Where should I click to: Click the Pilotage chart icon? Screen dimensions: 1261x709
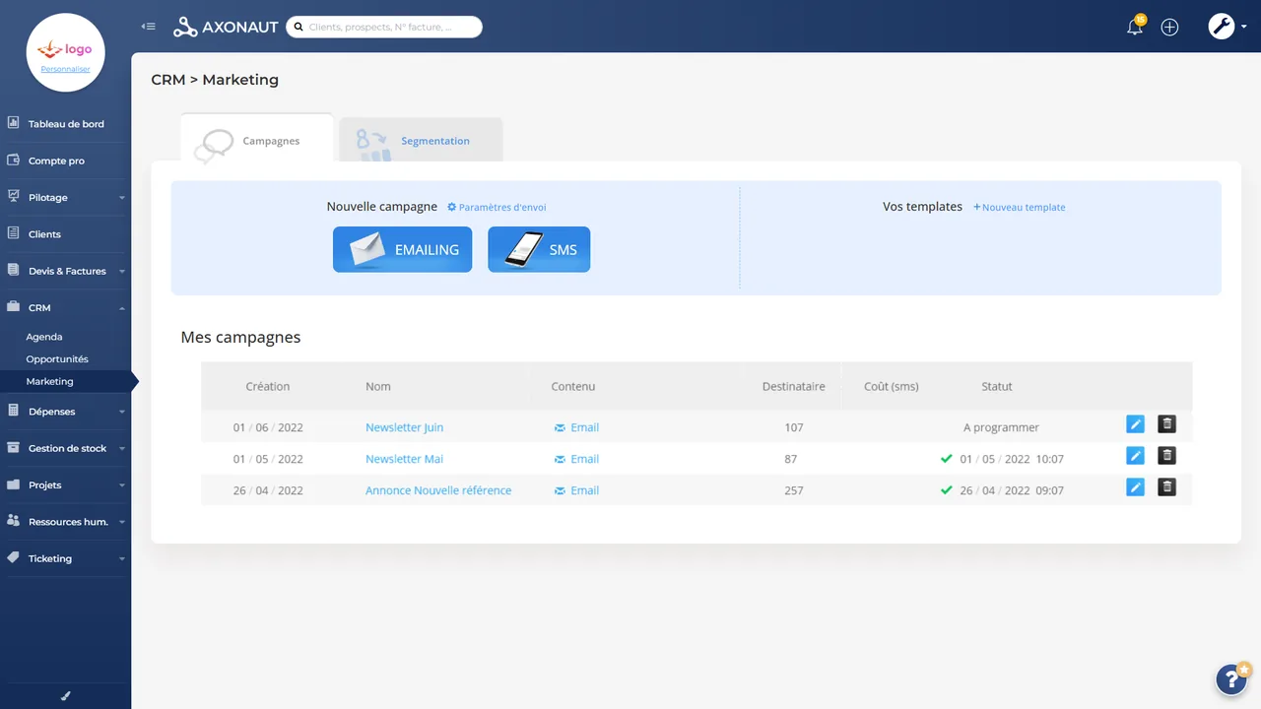(13, 196)
